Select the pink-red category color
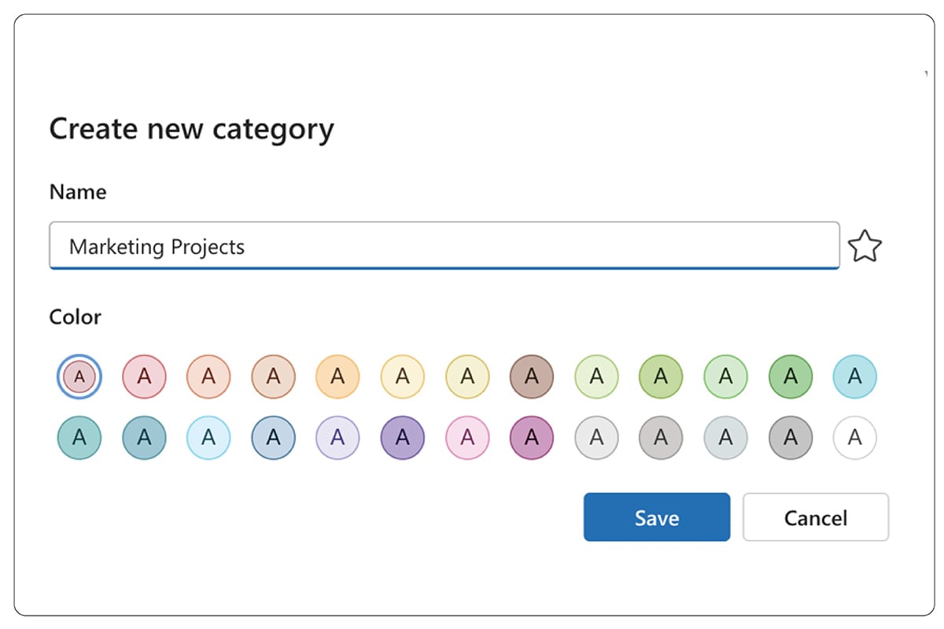 [x=143, y=377]
